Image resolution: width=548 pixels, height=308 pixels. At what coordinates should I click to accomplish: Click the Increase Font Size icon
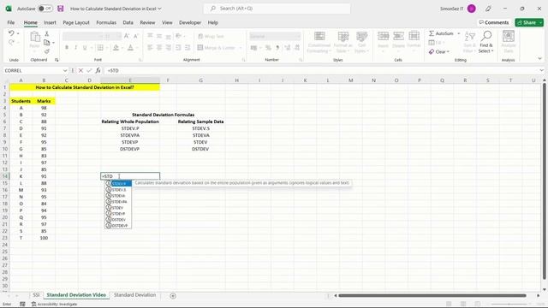[127, 36]
